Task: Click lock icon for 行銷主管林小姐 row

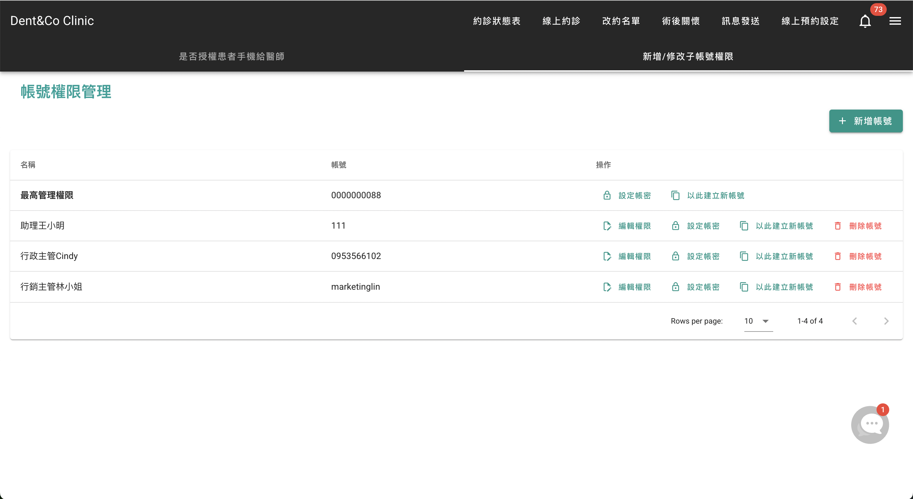Action: tap(676, 287)
